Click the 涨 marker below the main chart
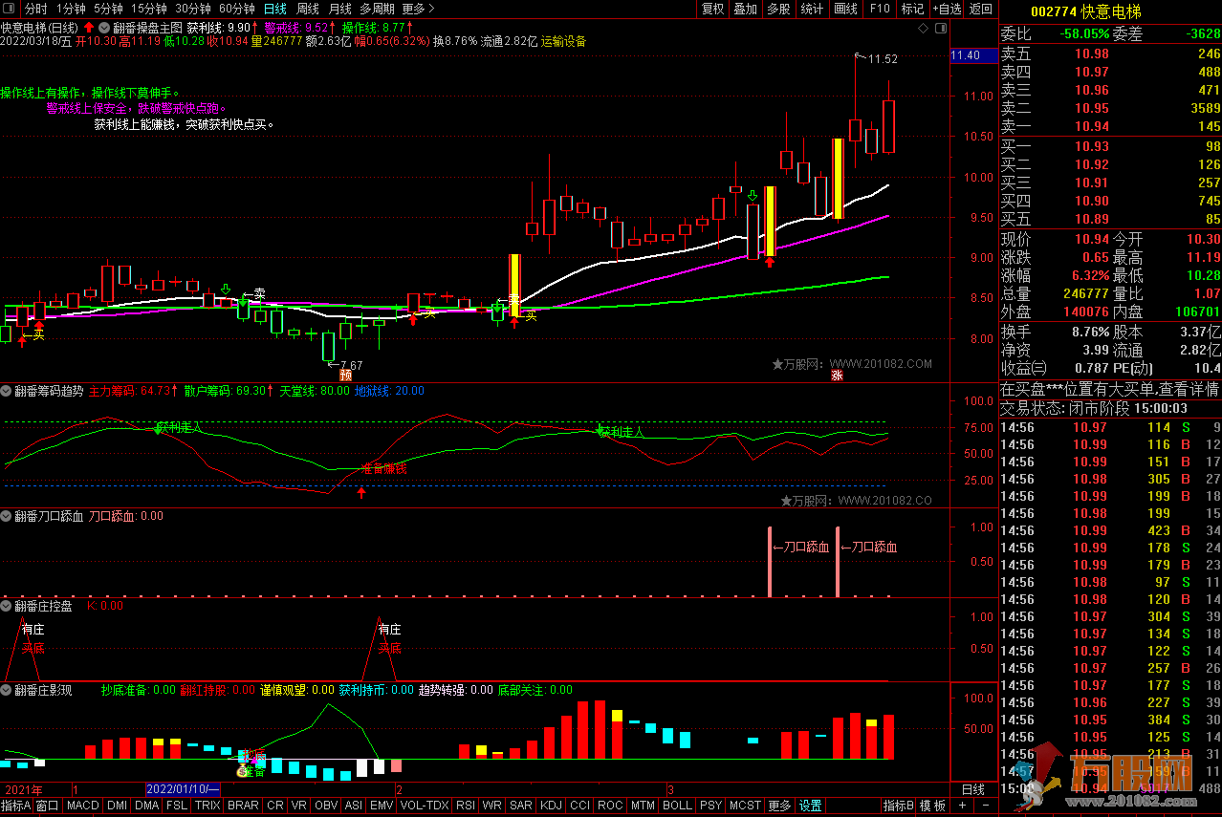Screen dimensions: 1222x817 click(837, 376)
